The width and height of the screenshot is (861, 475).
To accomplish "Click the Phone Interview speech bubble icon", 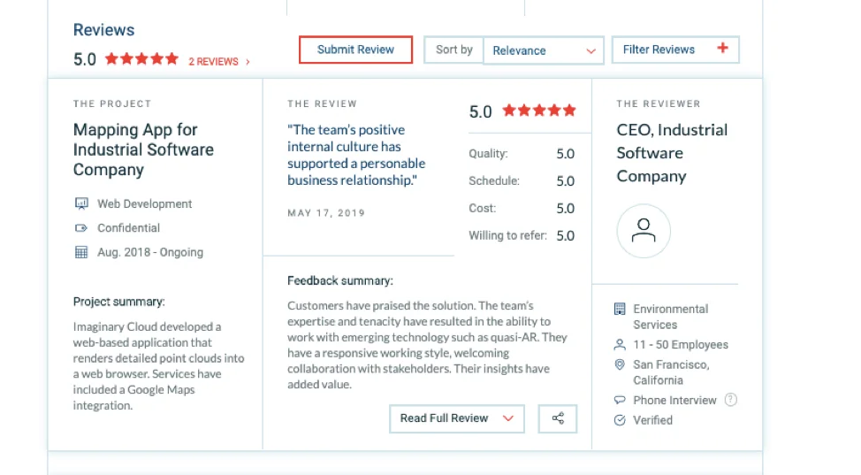I will (620, 400).
